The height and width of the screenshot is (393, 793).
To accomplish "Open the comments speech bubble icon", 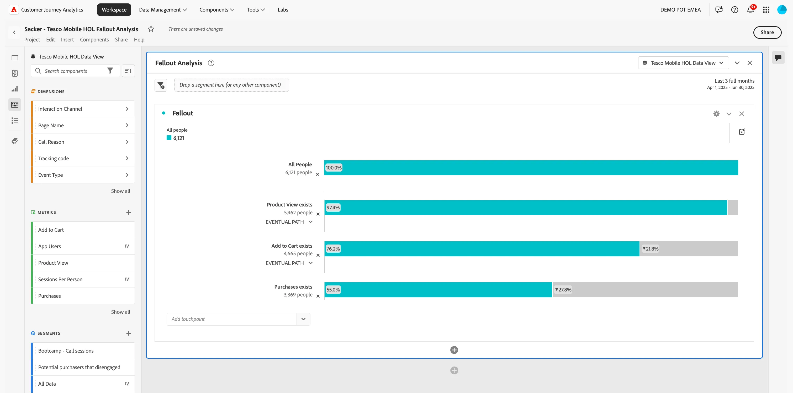I will point(778,57).
